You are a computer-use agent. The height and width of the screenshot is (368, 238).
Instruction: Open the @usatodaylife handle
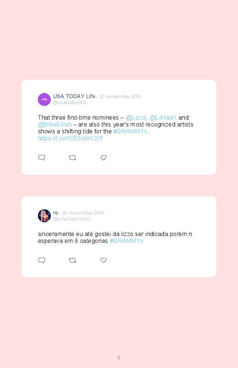tap(69, 102)
